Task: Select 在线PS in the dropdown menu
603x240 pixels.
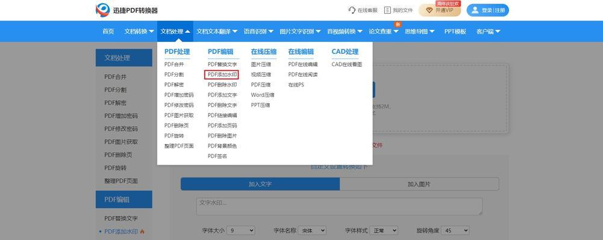Action: (x=296, y=85)
